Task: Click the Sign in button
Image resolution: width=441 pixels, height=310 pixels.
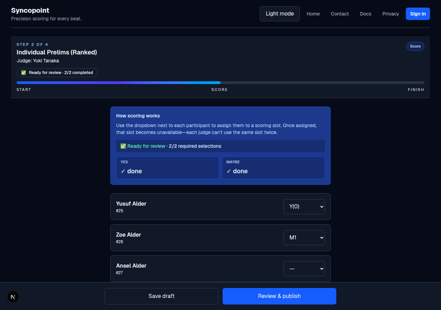Action: coord(418,14)
